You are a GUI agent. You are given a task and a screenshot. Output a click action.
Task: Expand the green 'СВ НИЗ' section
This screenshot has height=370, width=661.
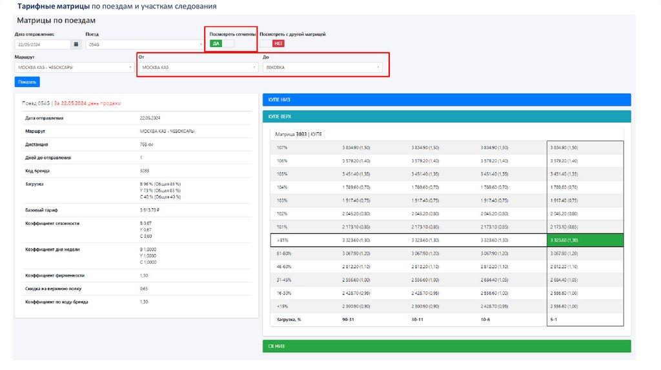(446, 346)
